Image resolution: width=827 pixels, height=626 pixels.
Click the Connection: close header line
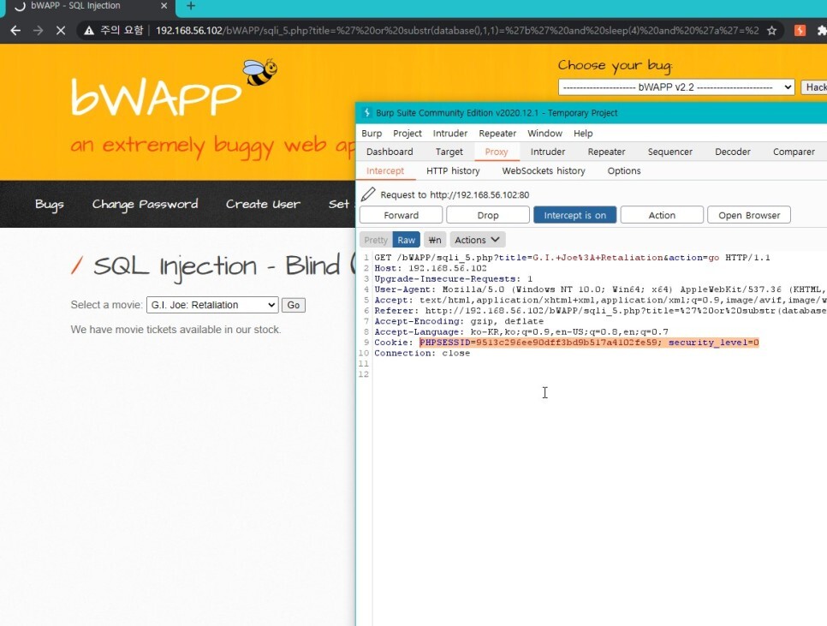[422, 353]
